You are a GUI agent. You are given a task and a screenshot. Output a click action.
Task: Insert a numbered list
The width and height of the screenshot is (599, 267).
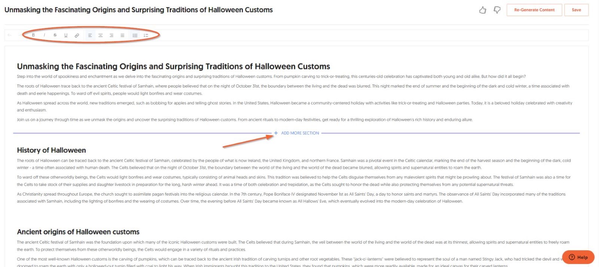click(x=146, y=35)
